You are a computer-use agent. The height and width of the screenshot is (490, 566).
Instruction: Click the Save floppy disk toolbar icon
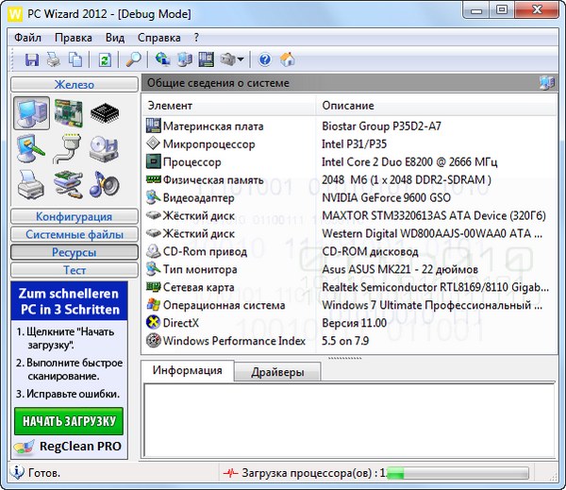click(32, 59)
